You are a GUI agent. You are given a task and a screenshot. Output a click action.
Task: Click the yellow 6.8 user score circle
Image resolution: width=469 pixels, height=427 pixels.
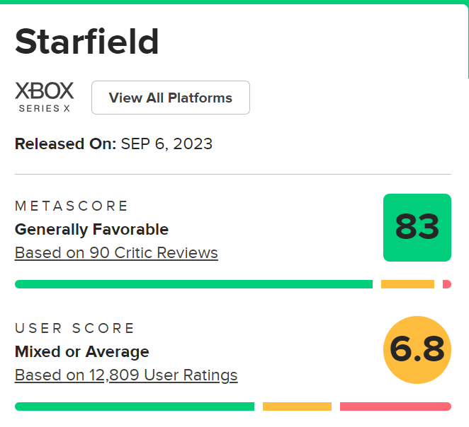417,349
